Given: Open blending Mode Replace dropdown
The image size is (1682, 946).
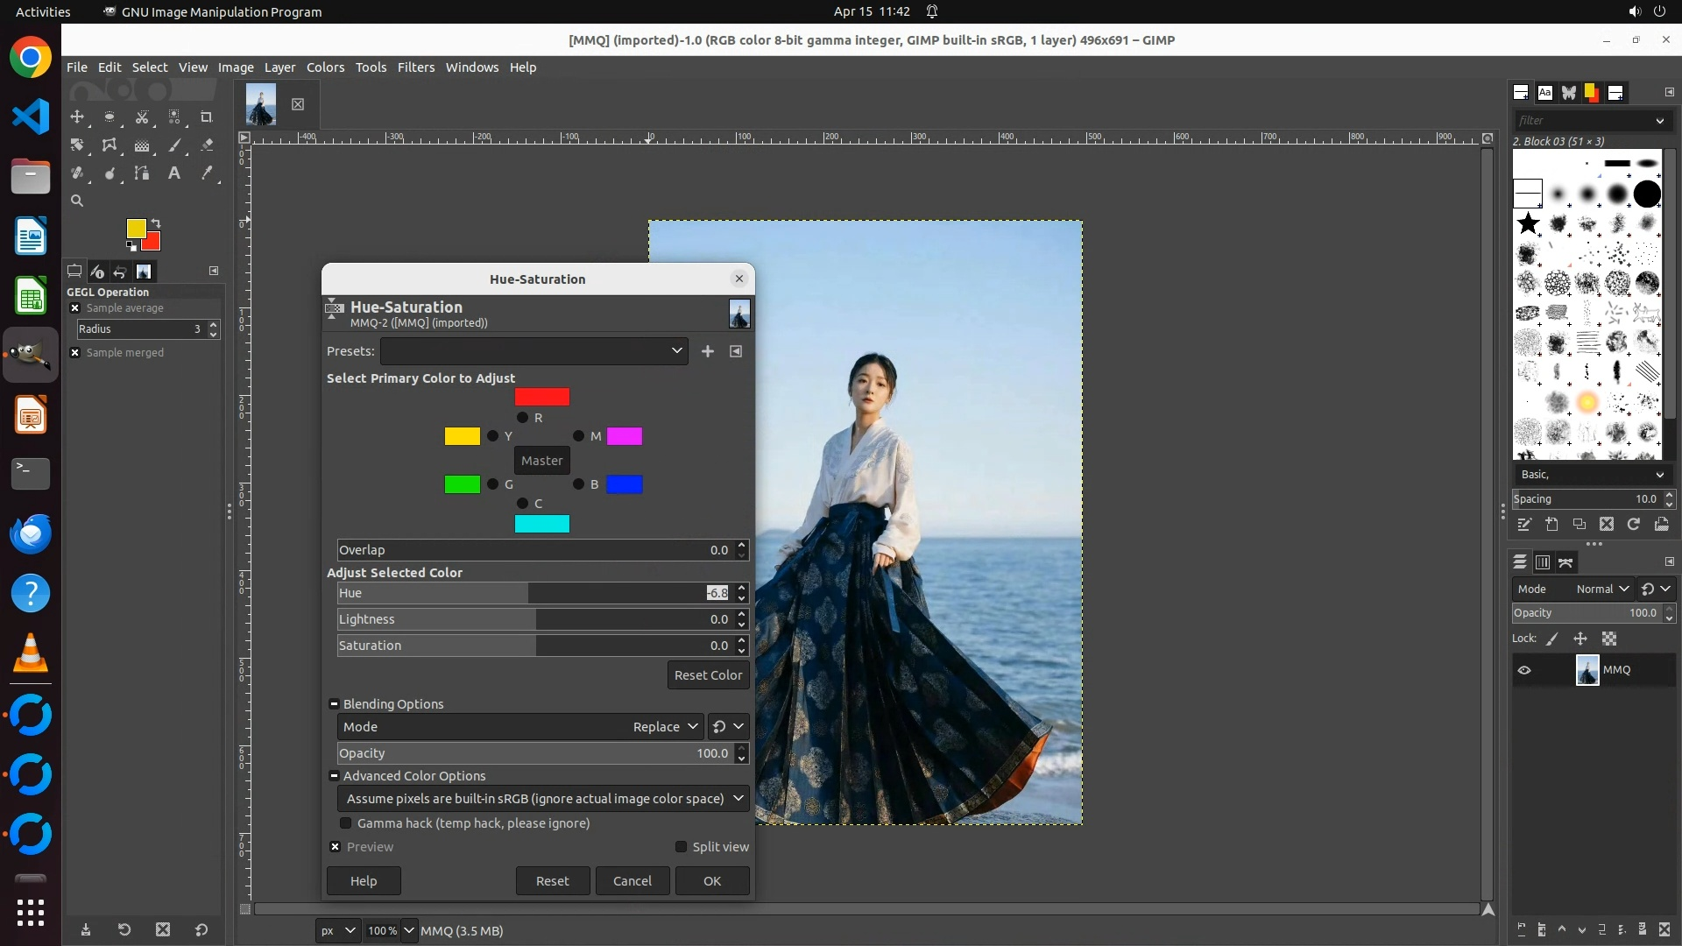Looking at the screenshot, I should [x=666, y=727].
